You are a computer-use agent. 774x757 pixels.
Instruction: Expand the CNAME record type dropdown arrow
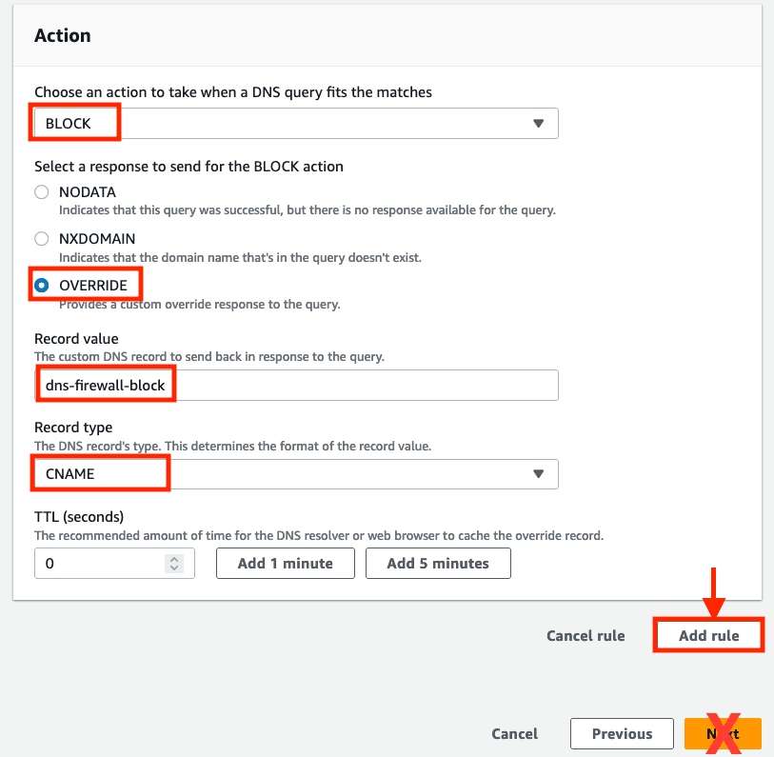[538, 474]
